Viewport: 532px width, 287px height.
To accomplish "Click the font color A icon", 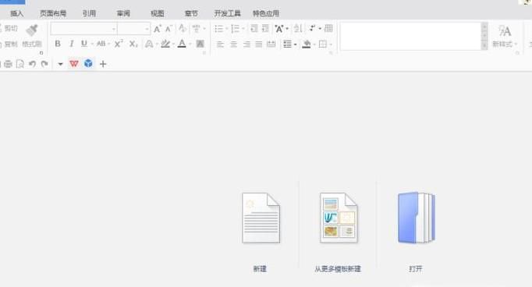I will 182,44.
